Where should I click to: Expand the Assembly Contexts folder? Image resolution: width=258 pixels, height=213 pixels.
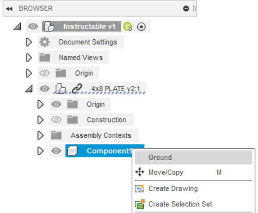click(x=40, y=135)
